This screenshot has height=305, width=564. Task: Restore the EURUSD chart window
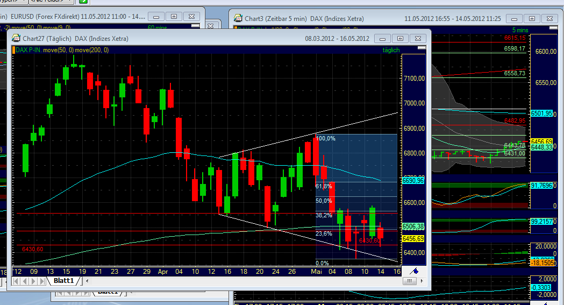174,17
